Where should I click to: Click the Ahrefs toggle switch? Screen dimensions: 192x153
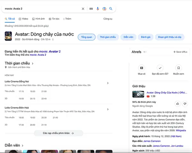click(x=145, y=52)
